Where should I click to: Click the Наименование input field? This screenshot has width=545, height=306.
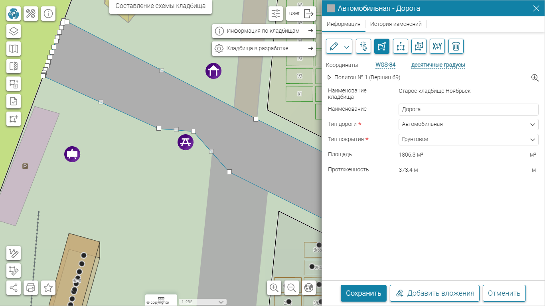(x=468, y=109)
